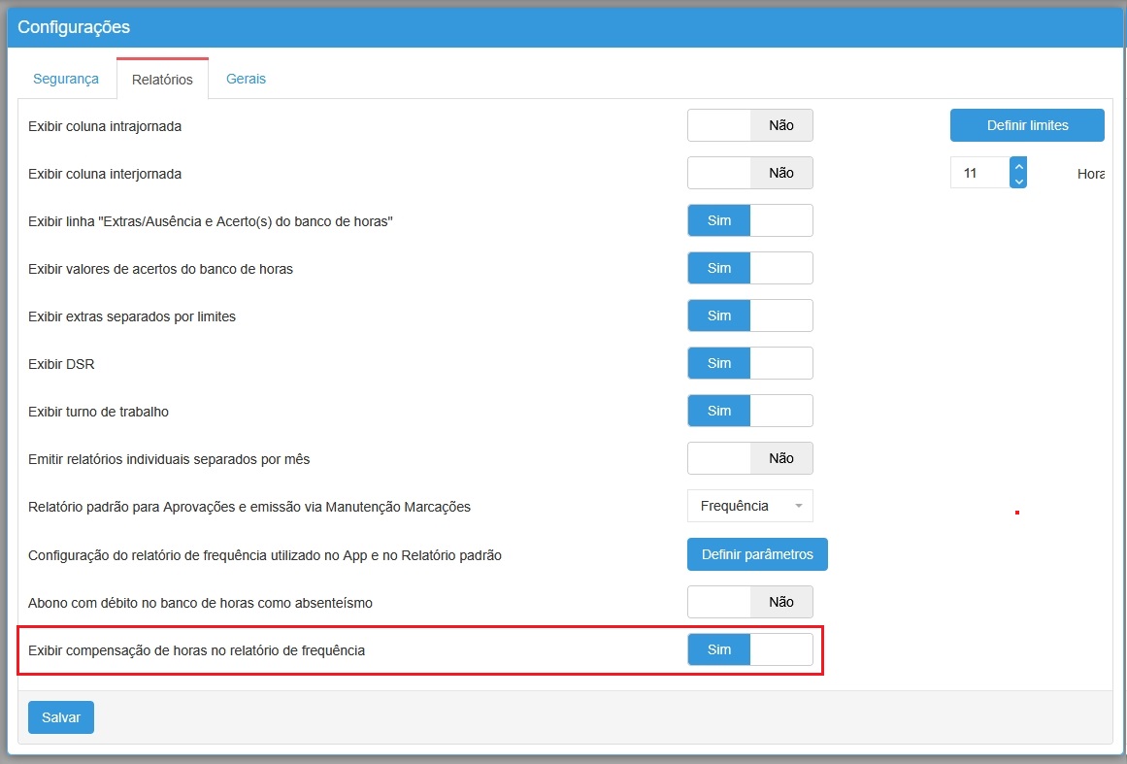Click the Definir limites button
This screenshot has height=764, width=1127.
pyautogui.click(x=1027, y=125)
